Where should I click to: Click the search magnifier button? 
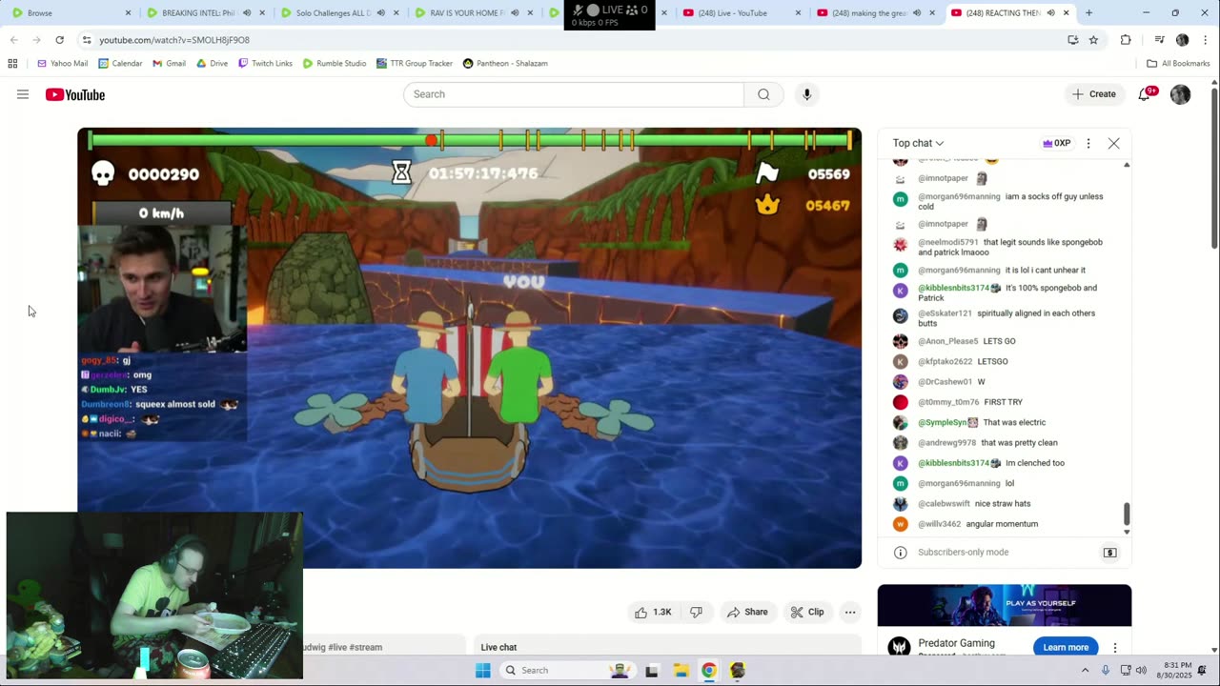(x=763, y=94)
